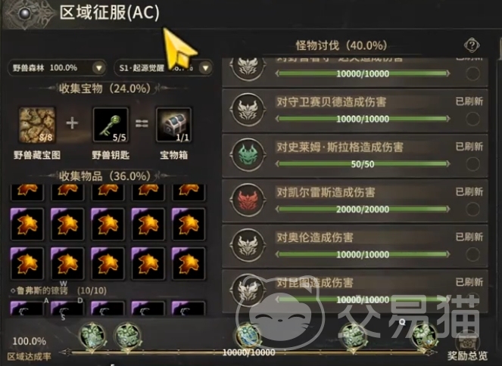Click the 野兽藏宝图 treasure map icon
The height and width of the screenshot is (366, 502).
[x=37, y=125]
